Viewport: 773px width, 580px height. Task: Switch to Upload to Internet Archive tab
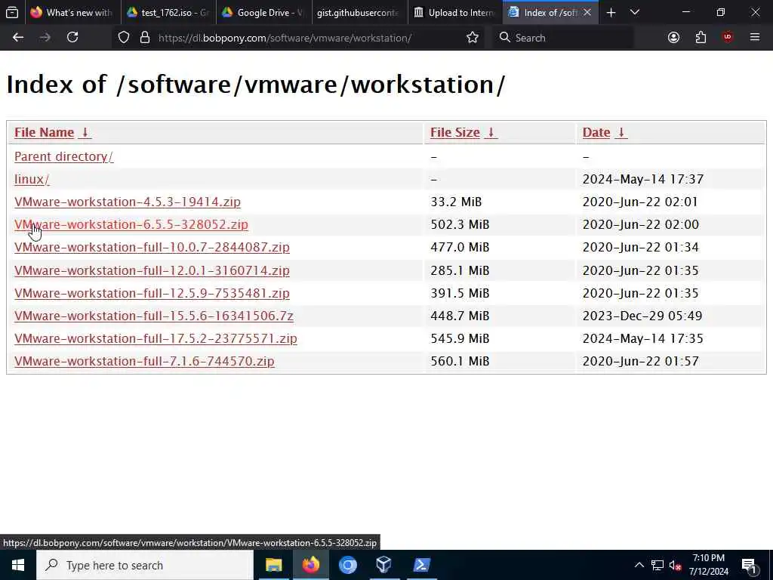454,13
